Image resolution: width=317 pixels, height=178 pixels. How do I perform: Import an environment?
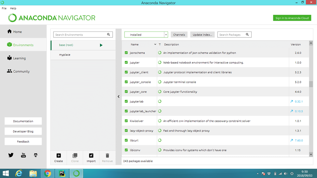tap(91, 158)
